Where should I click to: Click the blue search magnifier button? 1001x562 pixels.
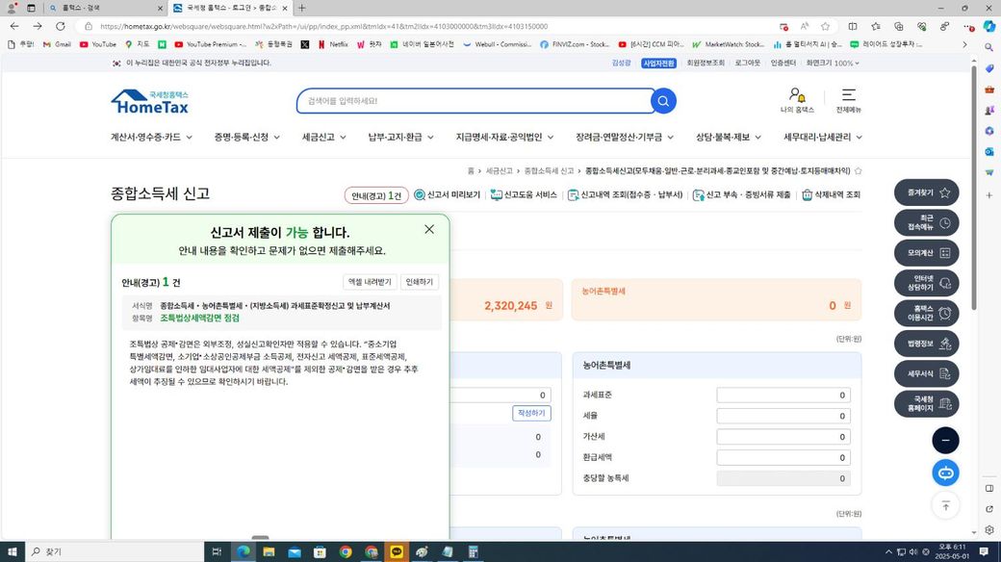point(663,101)
